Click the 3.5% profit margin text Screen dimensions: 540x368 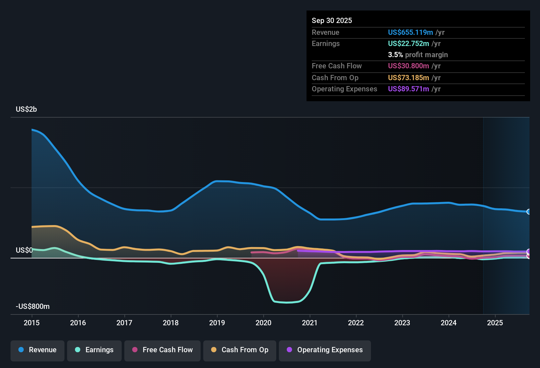(418, 55)
